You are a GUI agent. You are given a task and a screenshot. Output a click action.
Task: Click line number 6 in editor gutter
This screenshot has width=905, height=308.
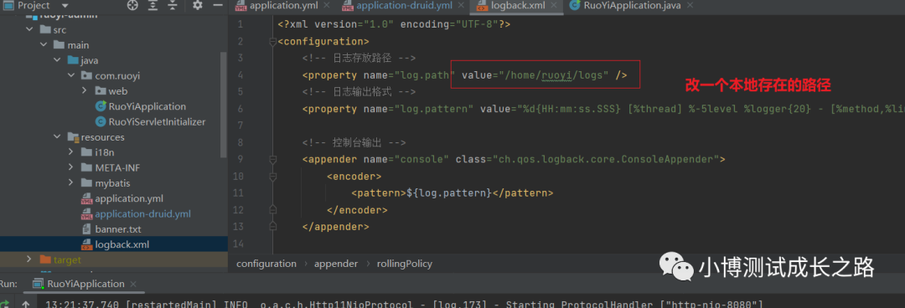(240, 109)
